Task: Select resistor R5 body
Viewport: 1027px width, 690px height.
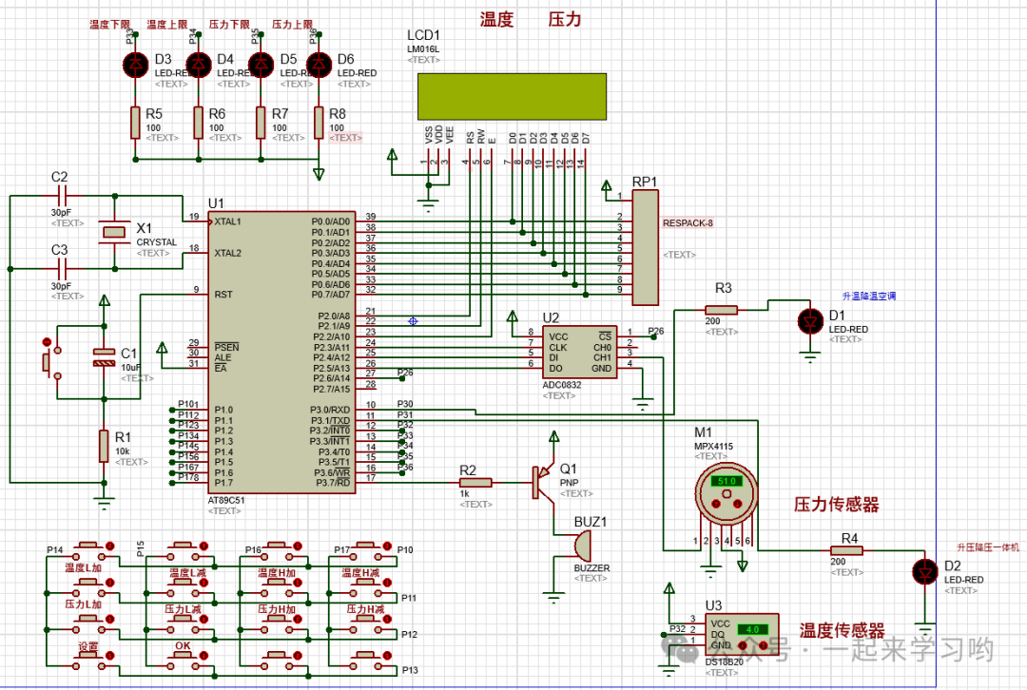Action: [x=136, y=123]
